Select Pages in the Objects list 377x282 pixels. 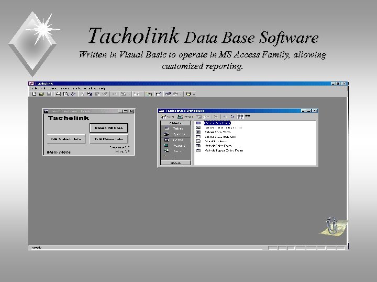[175, 151]
